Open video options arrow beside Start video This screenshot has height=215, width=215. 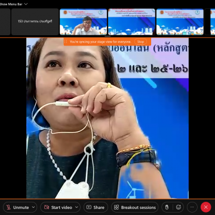click(77, 207)
